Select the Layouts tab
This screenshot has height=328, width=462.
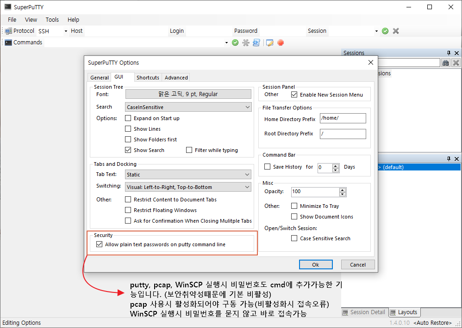(404, 312)
